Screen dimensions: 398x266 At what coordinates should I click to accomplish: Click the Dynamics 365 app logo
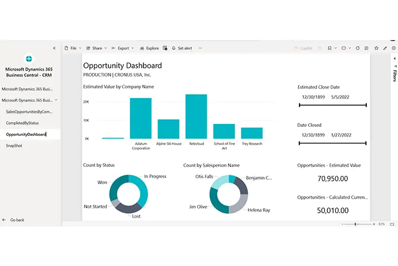click(x=29, y=58)
